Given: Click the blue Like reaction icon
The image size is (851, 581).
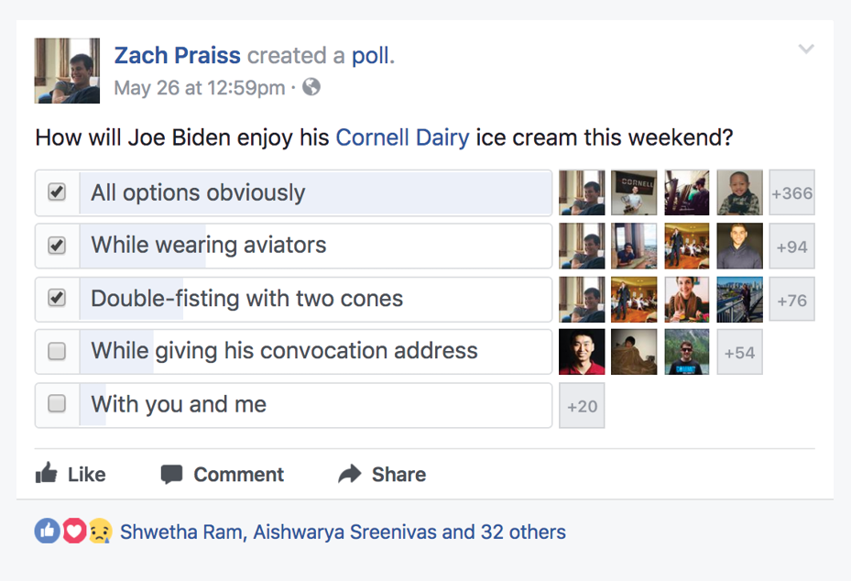Looking at the screenshot, I should (x=47, y=532).
